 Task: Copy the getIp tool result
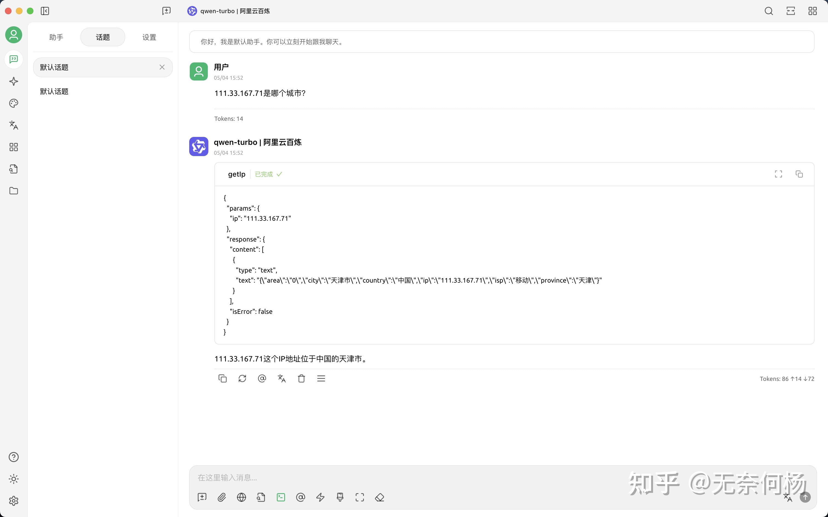click(799, 174)
